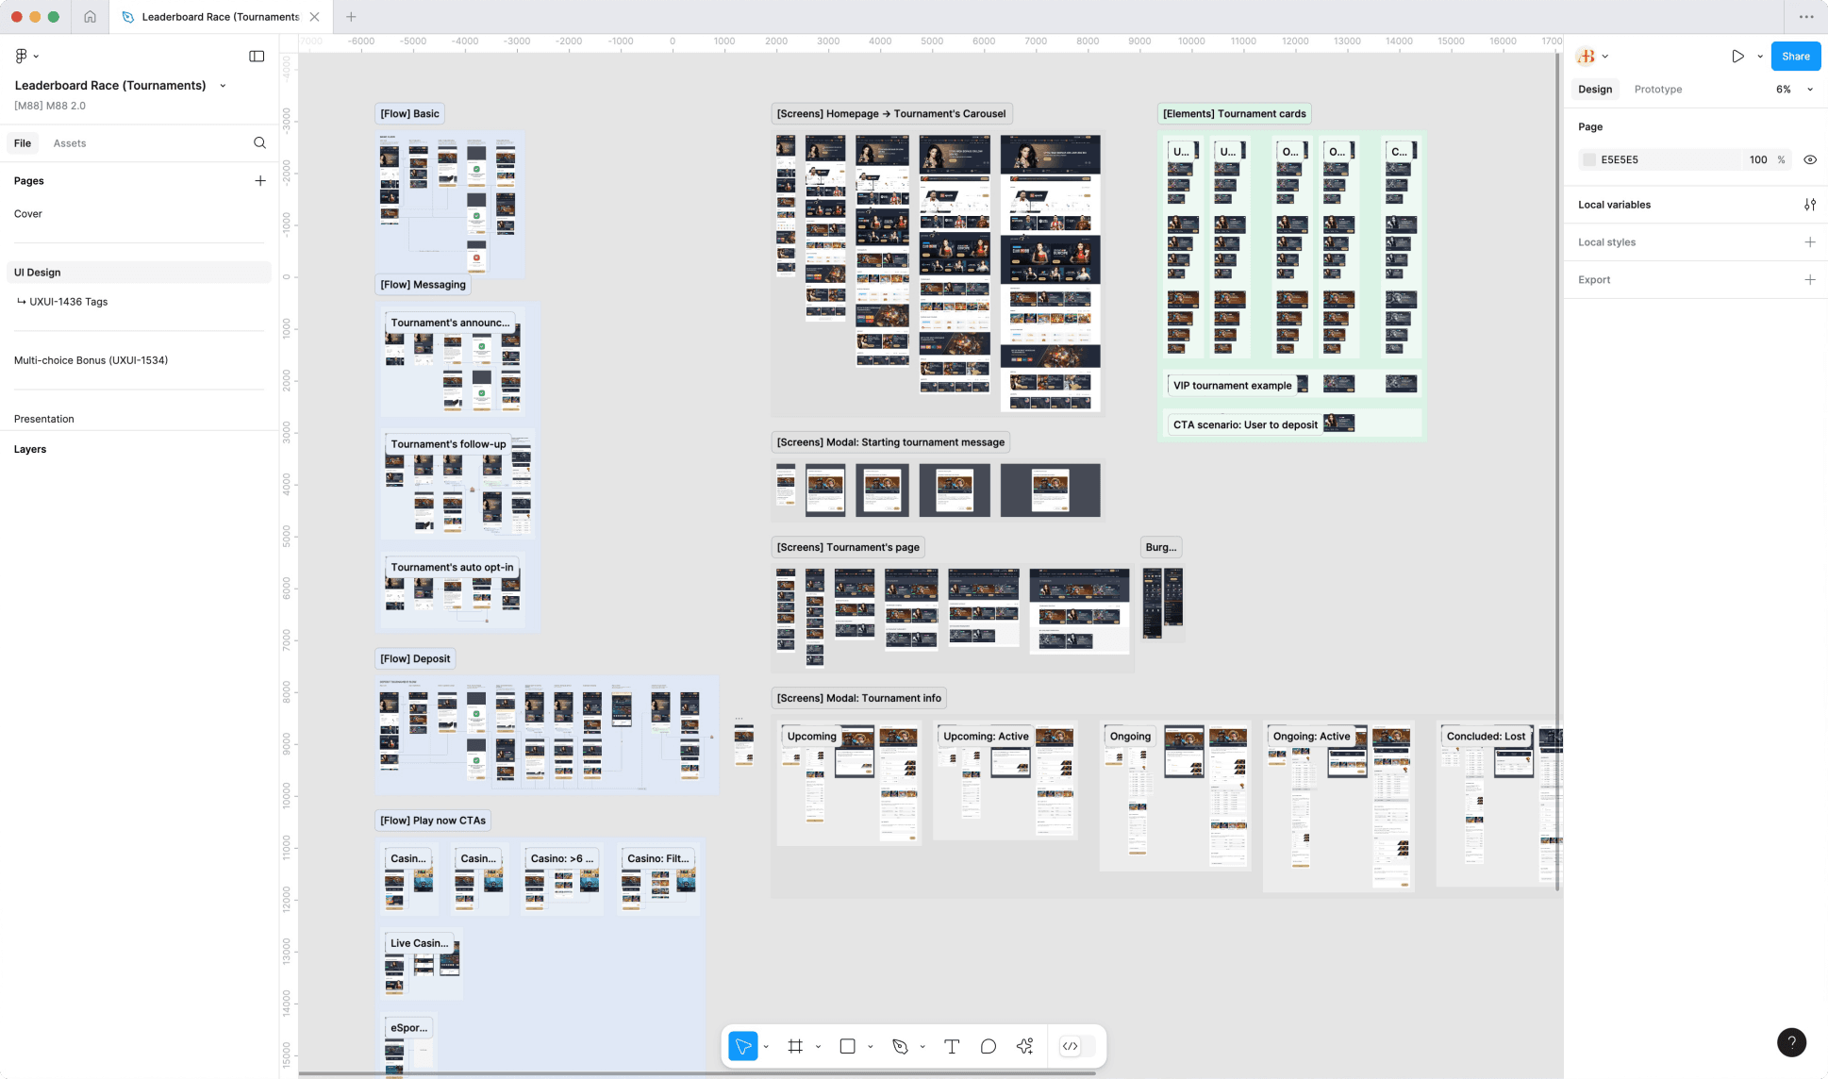Select the Pen tool
This screenshot has height=1079, width=1828.
pyautogui.click(x=900, y=1046)
